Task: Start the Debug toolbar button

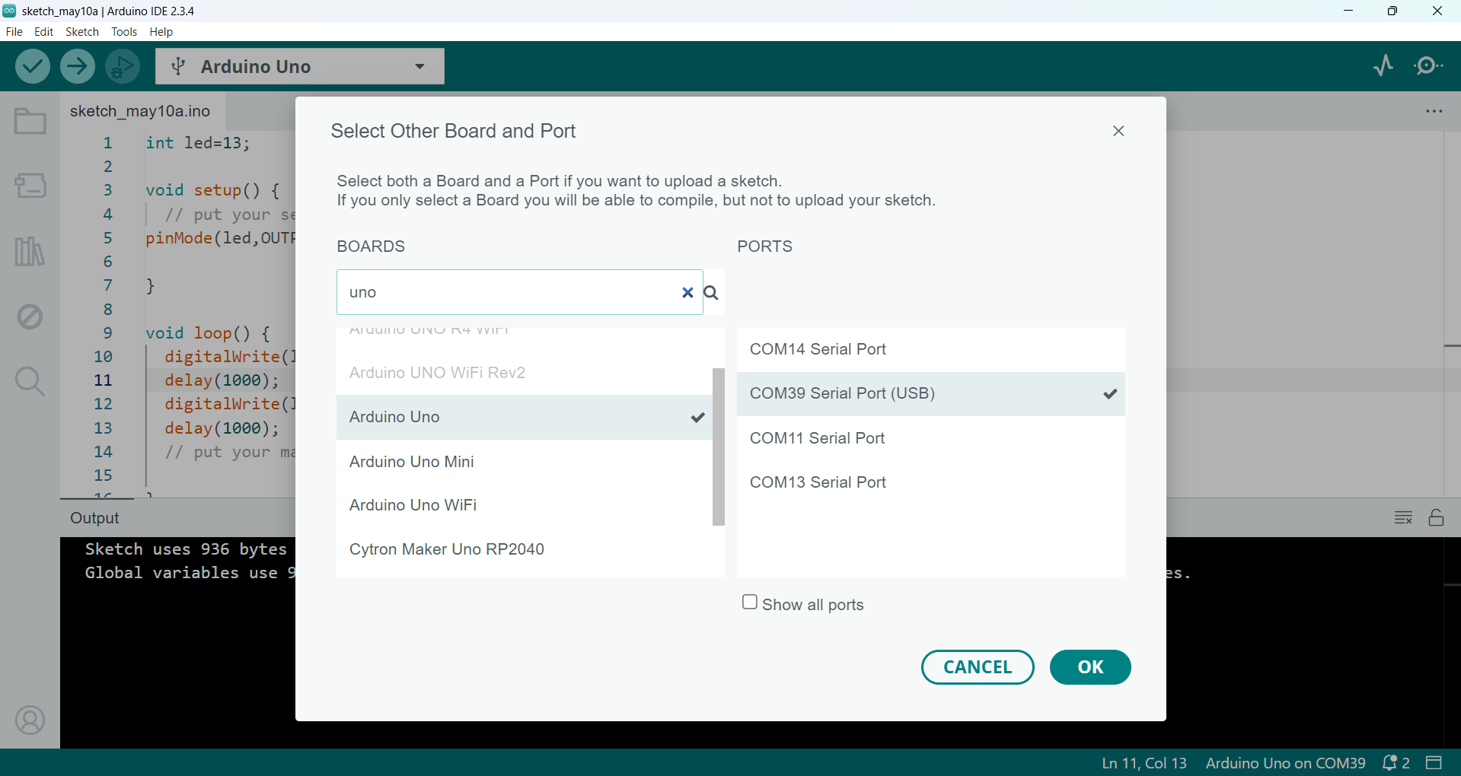Action: point(123,66)
